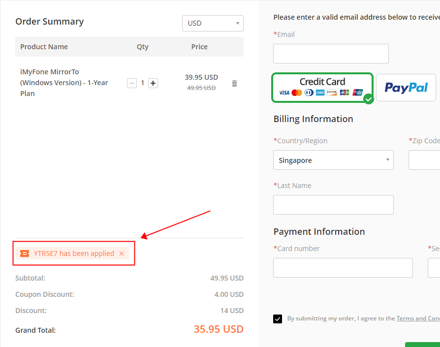Screen dimensions: 440x347
Task: Click the Payment Information heading
Action: coord(319,232)
